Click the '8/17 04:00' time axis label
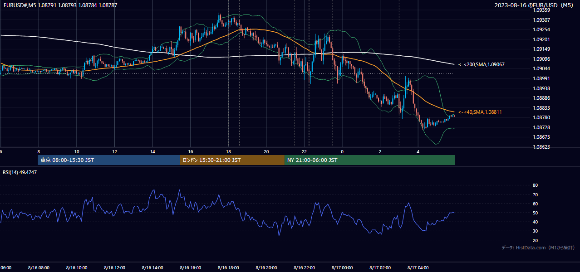Viewport: 580px width, 272px height. pyautogui.click(x=418, y=268)
